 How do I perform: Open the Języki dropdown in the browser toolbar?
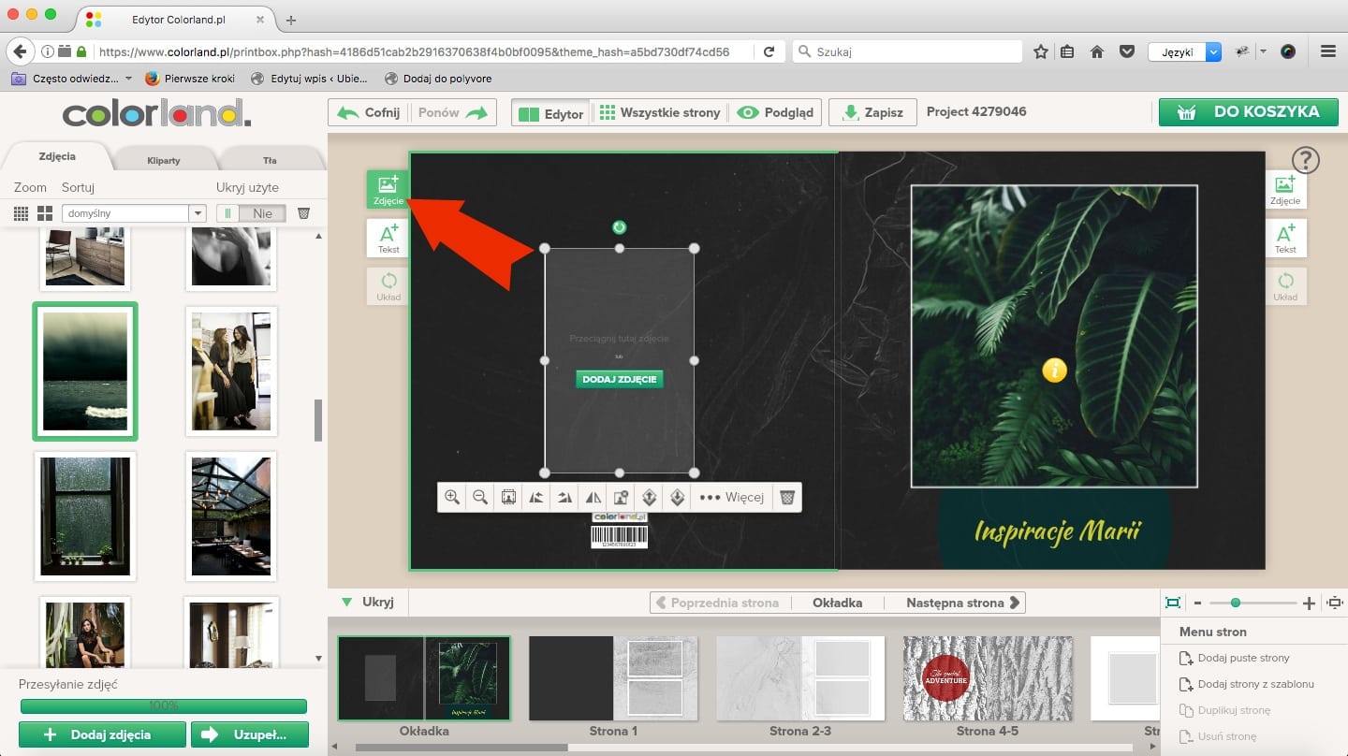[x=1184, y=52]
